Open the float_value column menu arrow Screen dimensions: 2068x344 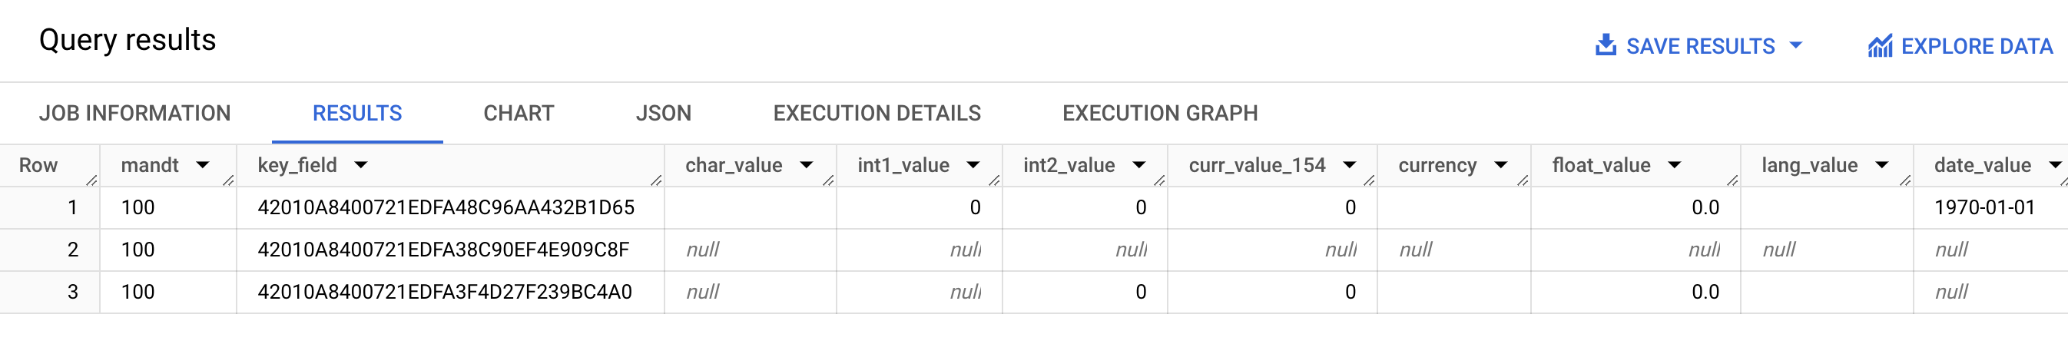point(1675,165)
